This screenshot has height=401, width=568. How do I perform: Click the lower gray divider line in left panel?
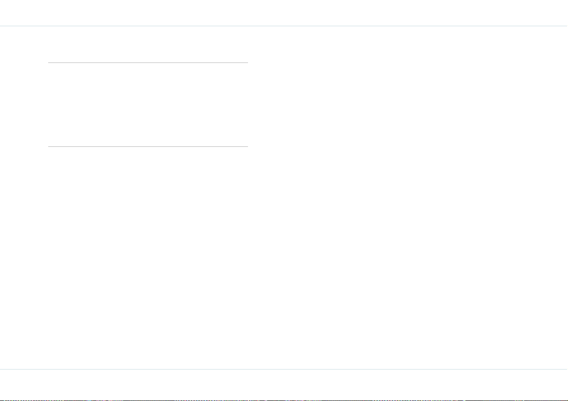[148, 147]
